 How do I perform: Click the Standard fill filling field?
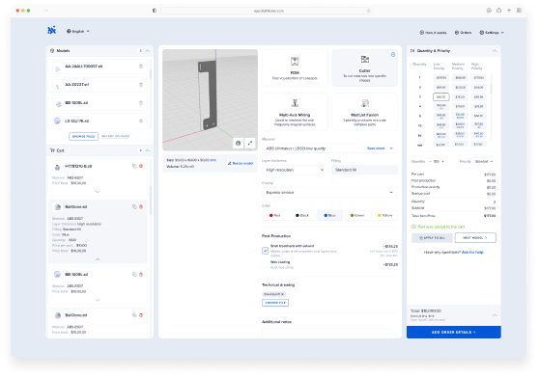364,170
